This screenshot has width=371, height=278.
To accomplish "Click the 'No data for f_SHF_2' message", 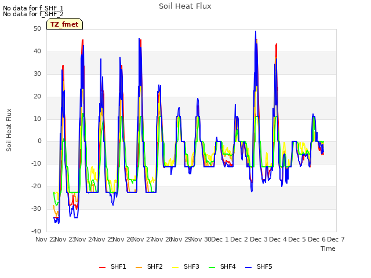I will (33, 14).
